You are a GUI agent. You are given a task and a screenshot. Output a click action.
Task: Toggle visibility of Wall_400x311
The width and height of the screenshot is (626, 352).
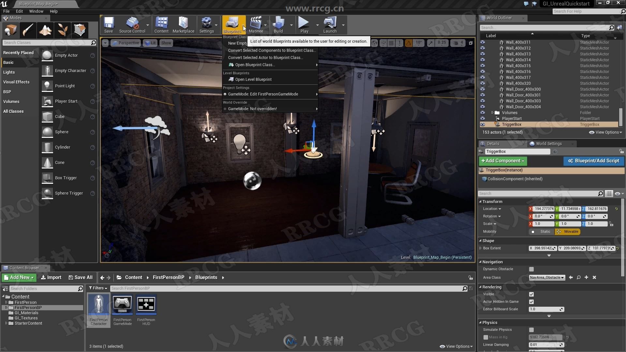483,42
